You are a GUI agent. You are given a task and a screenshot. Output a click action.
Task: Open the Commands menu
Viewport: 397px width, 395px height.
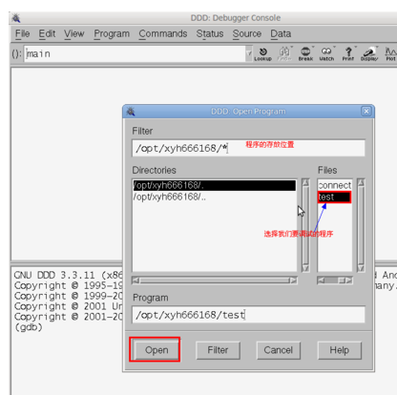pos(163,33)
